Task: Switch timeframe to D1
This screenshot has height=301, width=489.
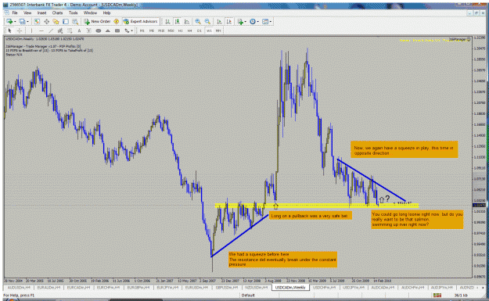Action: click(200, 30)
